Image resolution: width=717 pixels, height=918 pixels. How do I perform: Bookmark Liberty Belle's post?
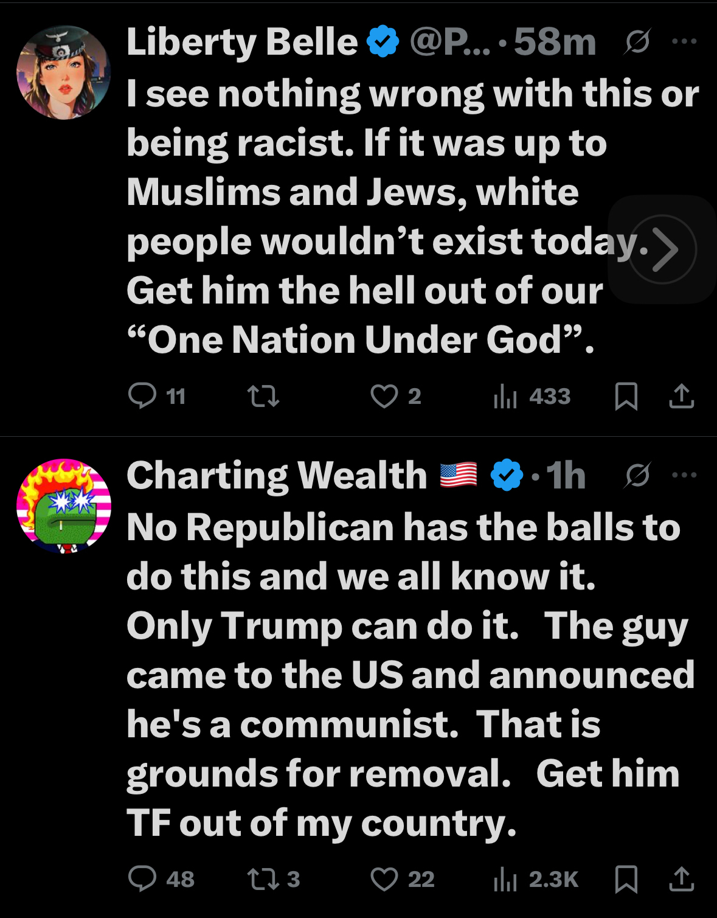[626, 397]
